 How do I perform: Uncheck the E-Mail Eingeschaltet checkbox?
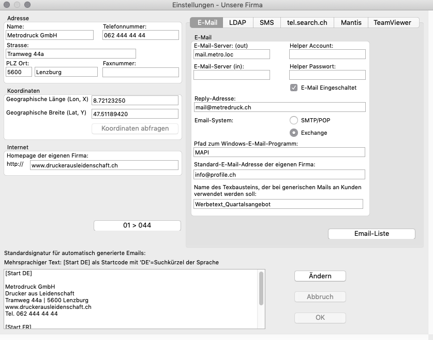[x=294, y=88]
